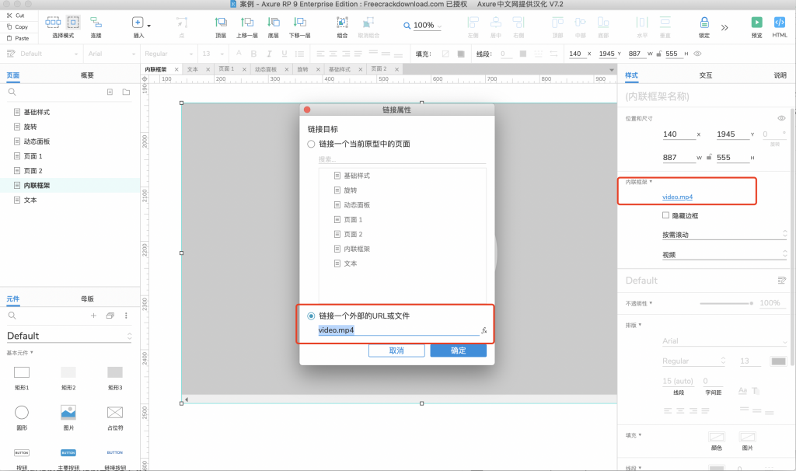Screen dimensions: 796x471
Task: Toggle the 隐藏边框 checkbox
Action: pos(665,215)
